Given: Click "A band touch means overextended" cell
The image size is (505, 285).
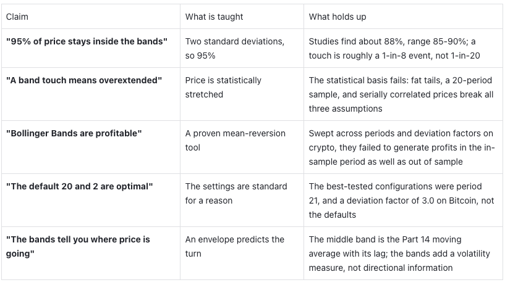Looking at the screenshot, I should click(x=83, y=80).
